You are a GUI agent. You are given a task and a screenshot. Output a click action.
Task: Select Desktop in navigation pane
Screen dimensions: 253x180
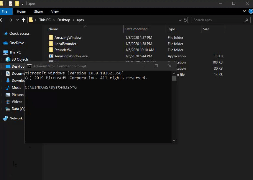point(18,66)
